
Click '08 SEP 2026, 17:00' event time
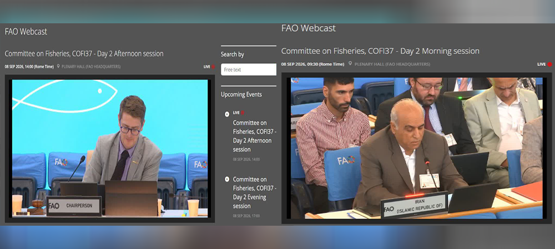pos(246,216)
